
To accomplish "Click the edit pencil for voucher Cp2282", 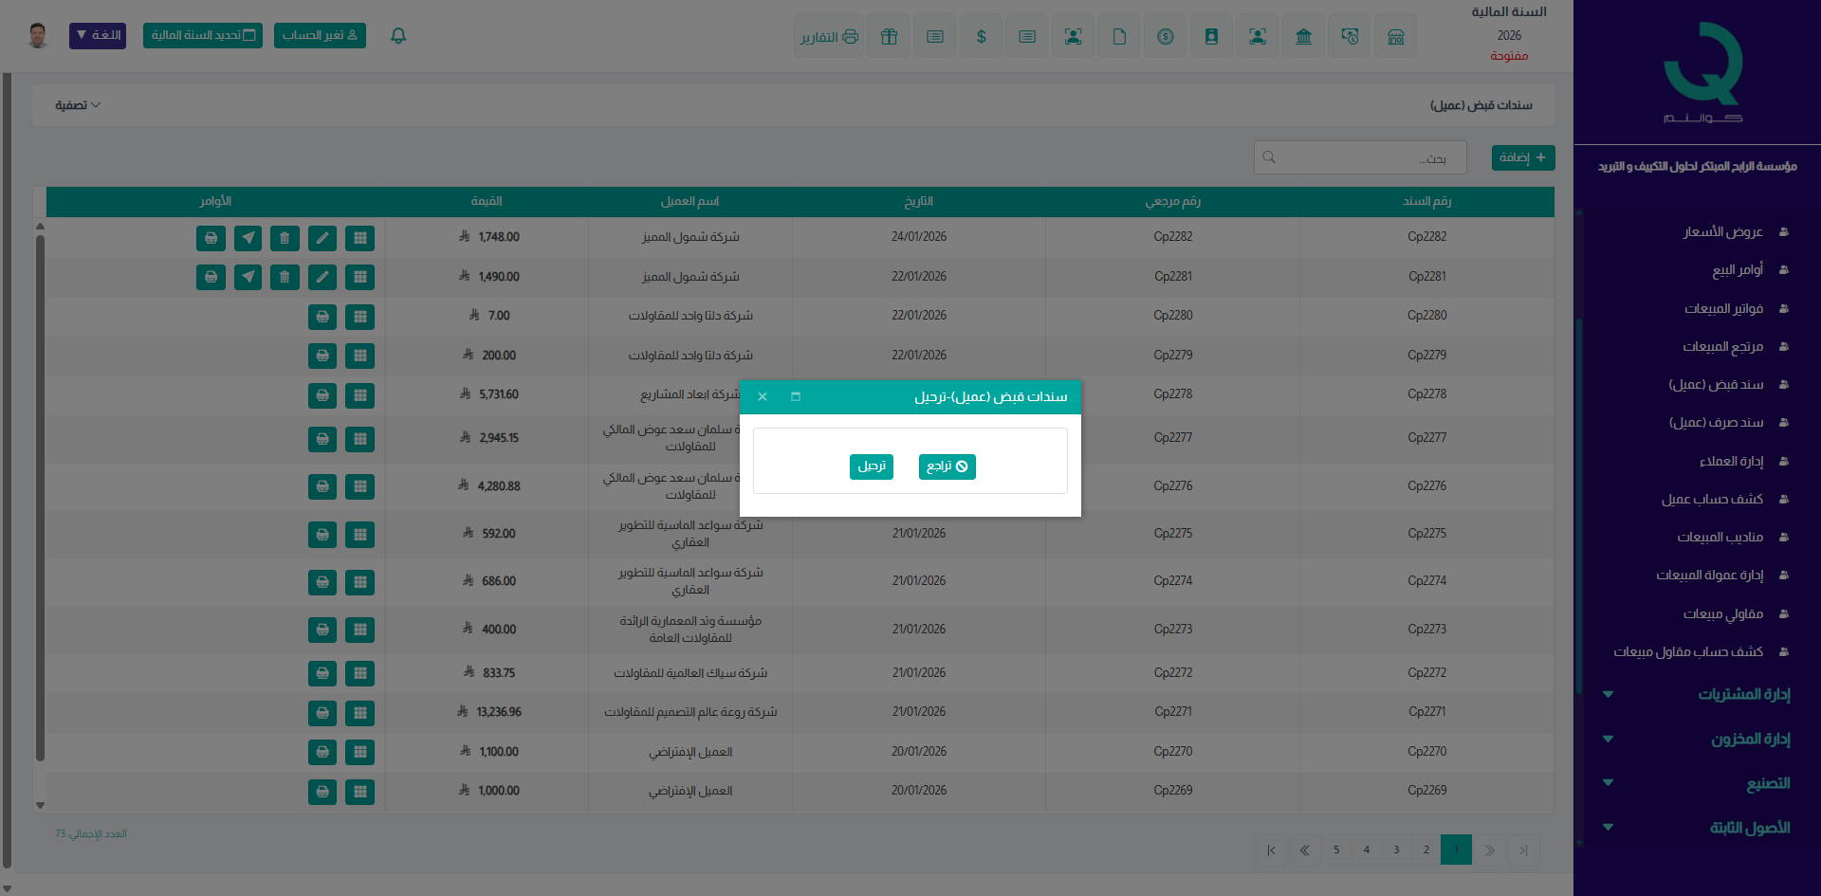I will click(x=322, y=238).
